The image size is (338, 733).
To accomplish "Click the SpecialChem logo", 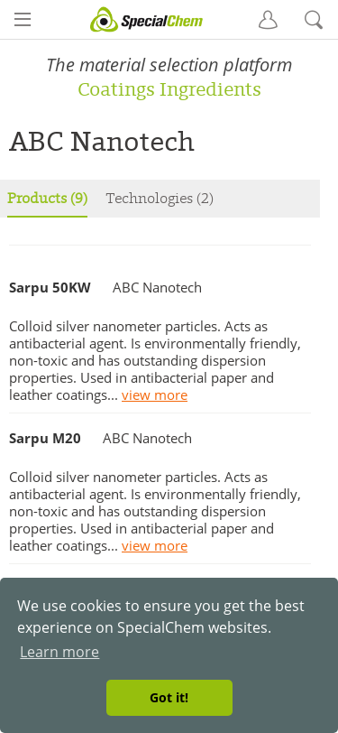I will click(147, 20).
